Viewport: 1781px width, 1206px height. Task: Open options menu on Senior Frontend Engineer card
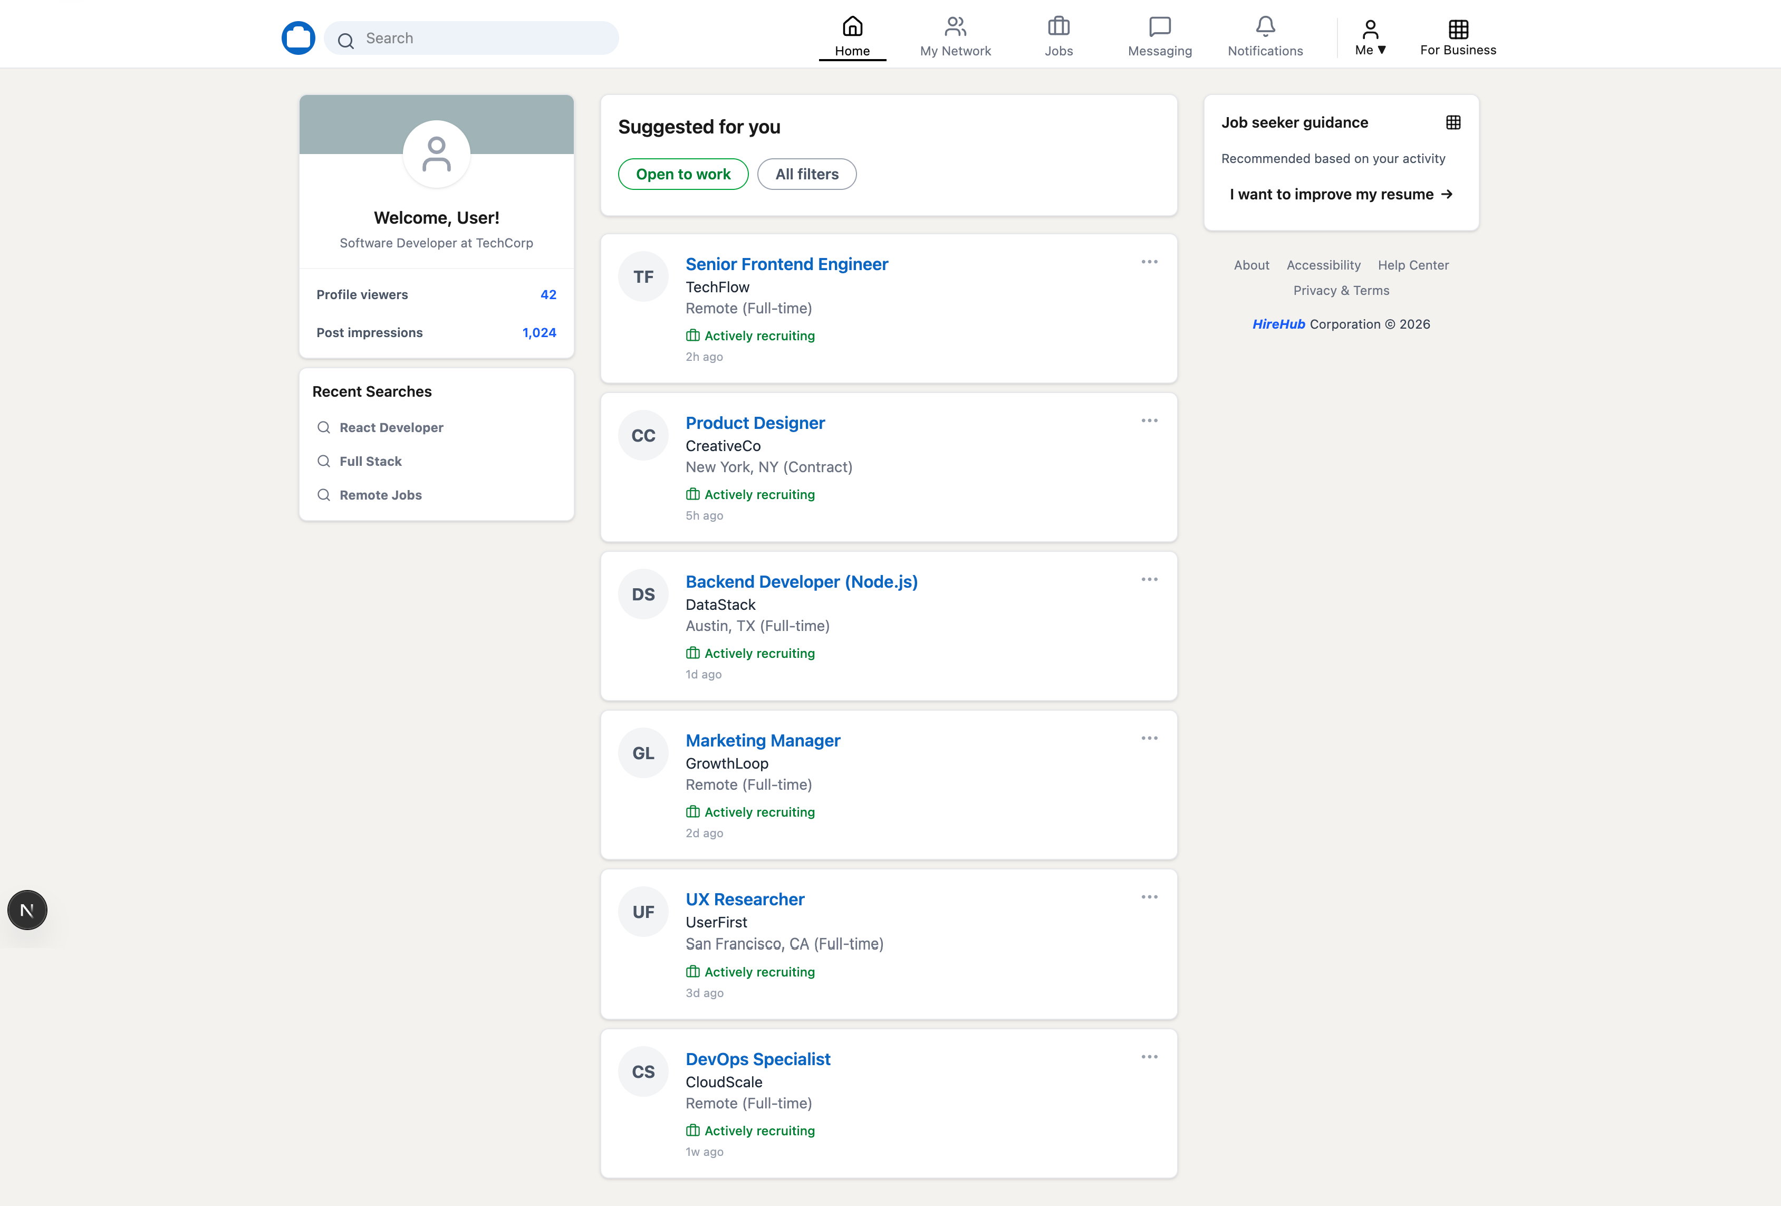(1149, 262)
